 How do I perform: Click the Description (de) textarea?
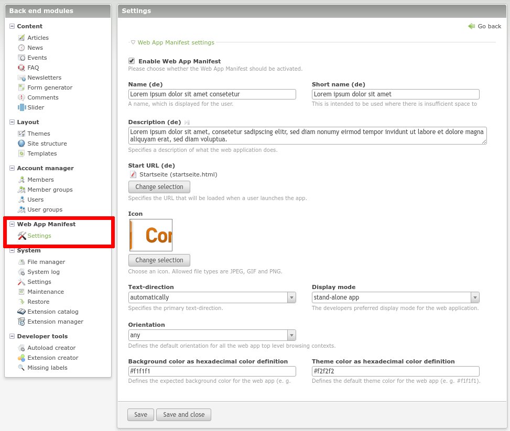pos(307,136)
